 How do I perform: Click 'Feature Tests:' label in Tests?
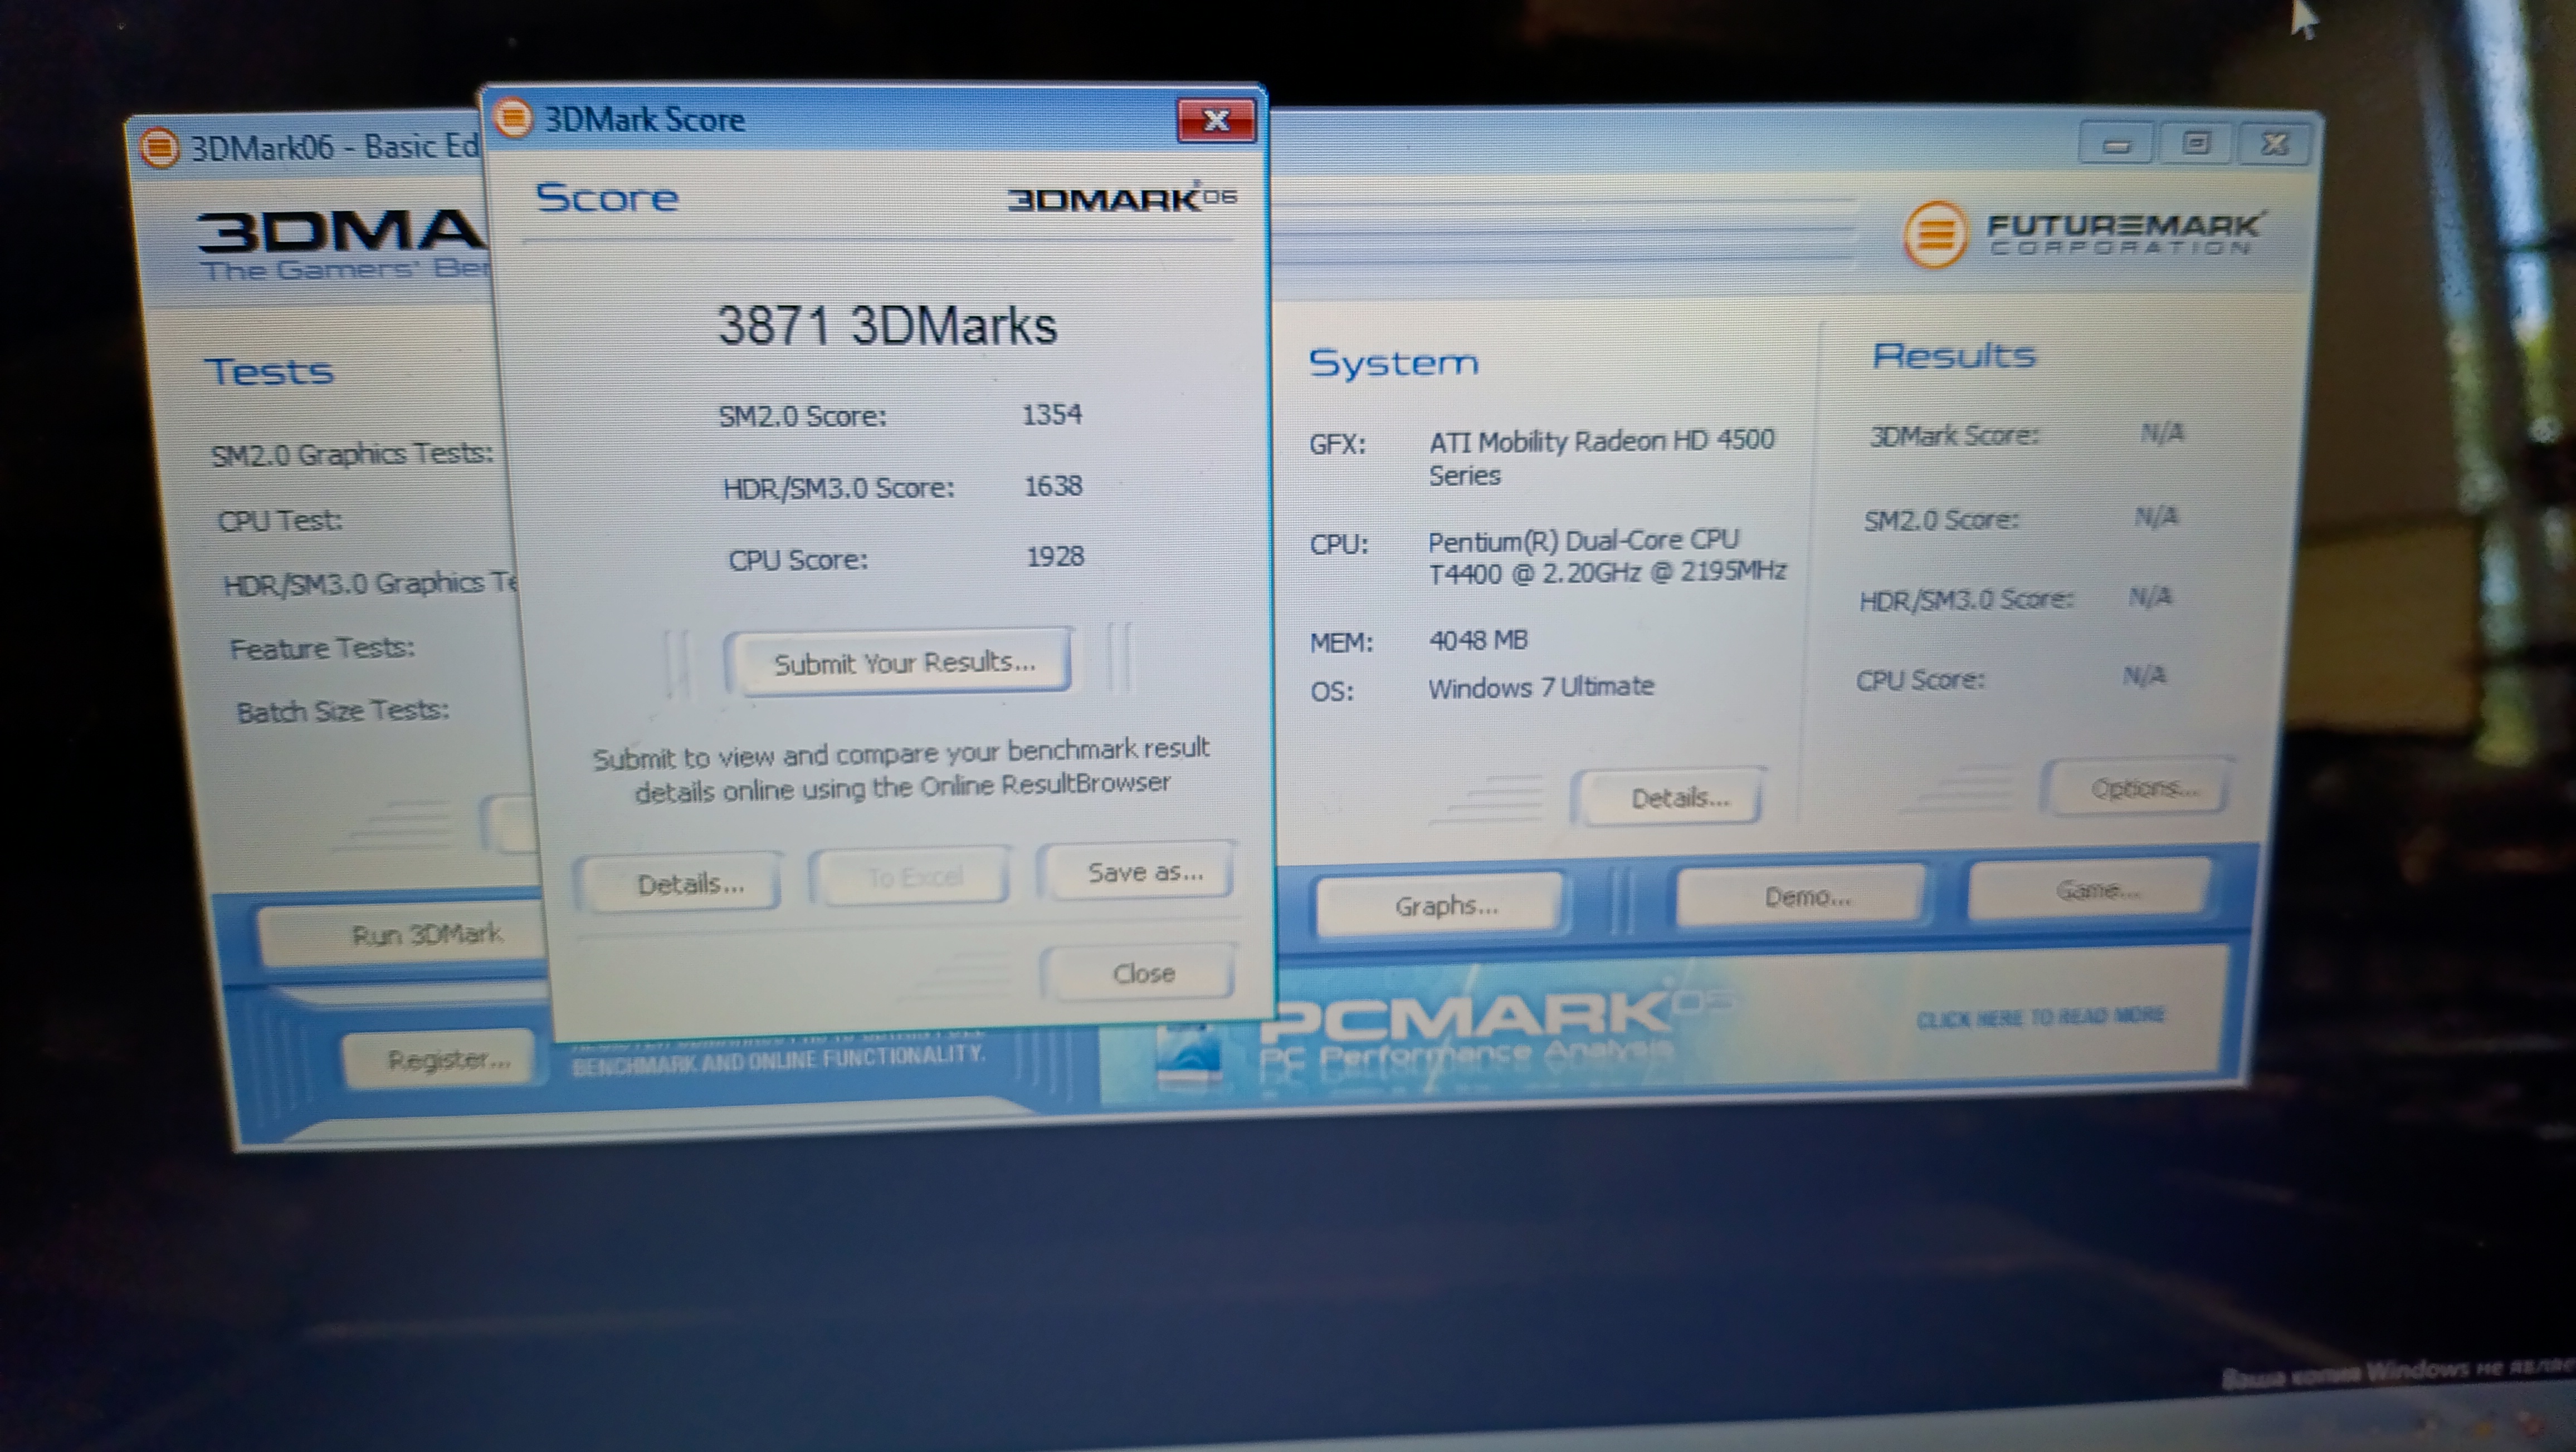[322, 649]
